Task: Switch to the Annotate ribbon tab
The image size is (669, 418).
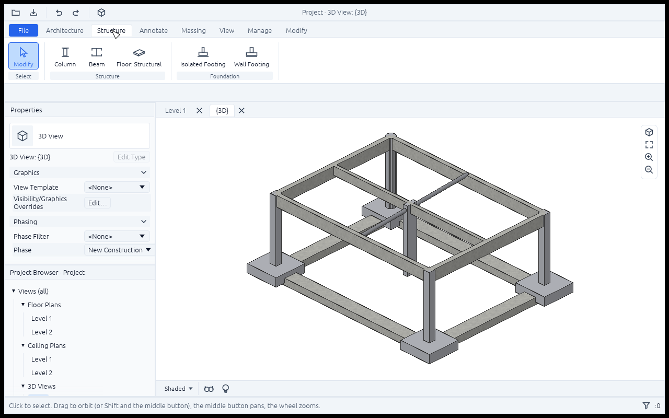Action: pos(154,30)
